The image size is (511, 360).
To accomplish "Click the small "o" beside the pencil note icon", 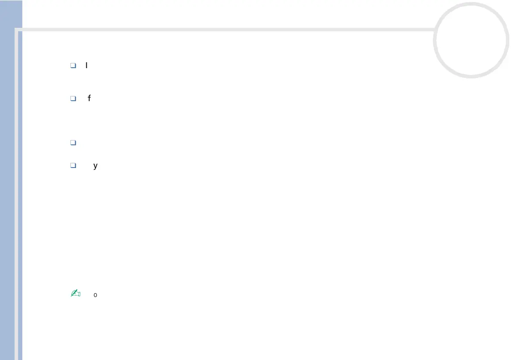I will coord(95,295).
